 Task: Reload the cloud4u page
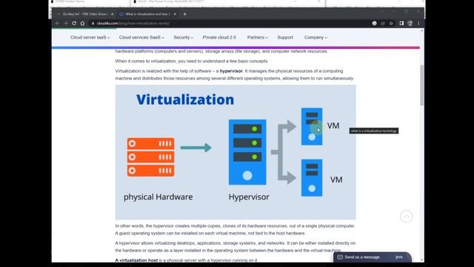coord(74,23)
